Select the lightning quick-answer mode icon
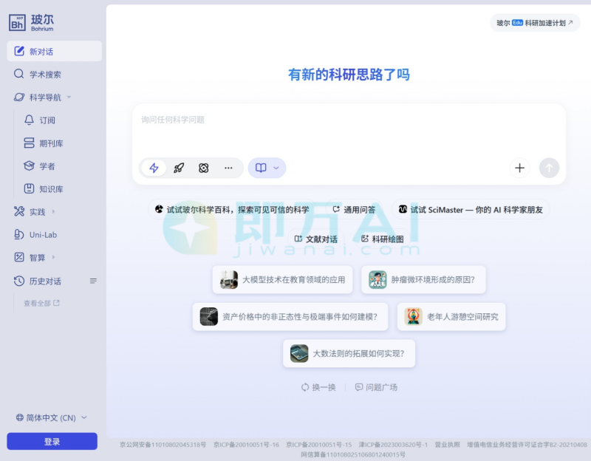 click(153, 168)
